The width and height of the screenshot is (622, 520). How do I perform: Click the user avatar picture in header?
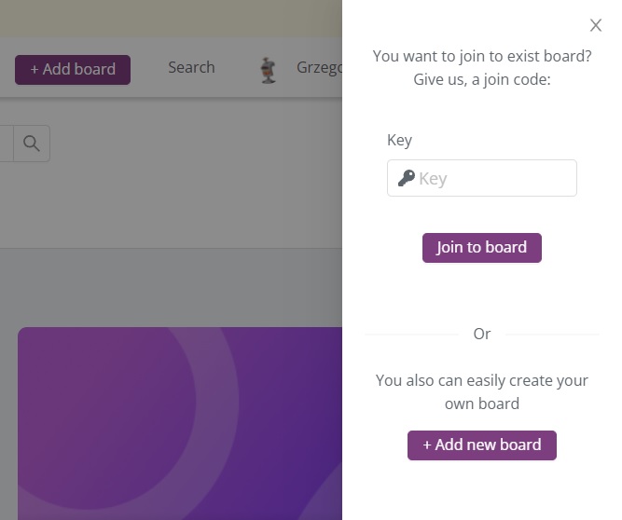point(269,70)
